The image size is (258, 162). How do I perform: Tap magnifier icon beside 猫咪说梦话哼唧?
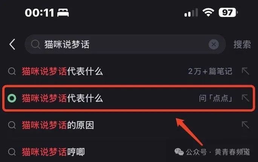click(12, 152)
